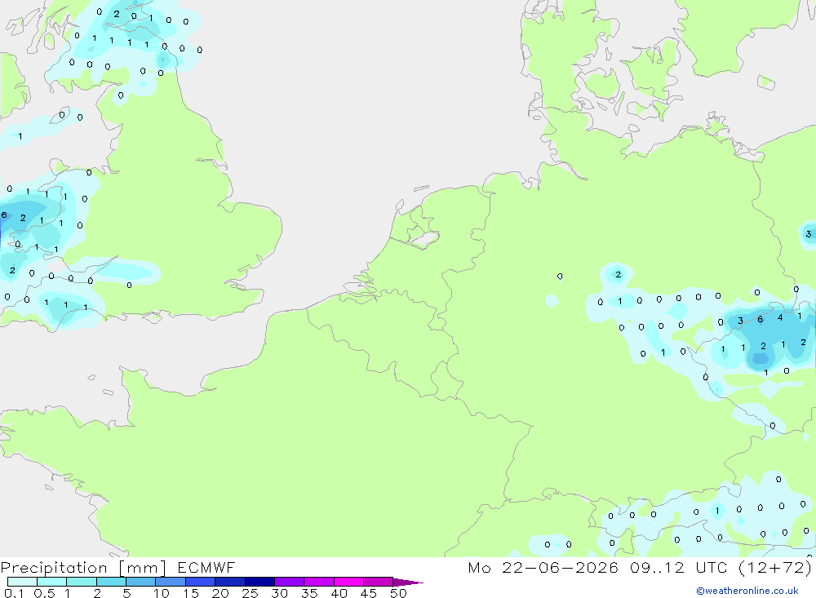Click the '40' legend scale label
The height and width of the screenshot is (598, 816).
pyautogui.click(x=339, y=593)
